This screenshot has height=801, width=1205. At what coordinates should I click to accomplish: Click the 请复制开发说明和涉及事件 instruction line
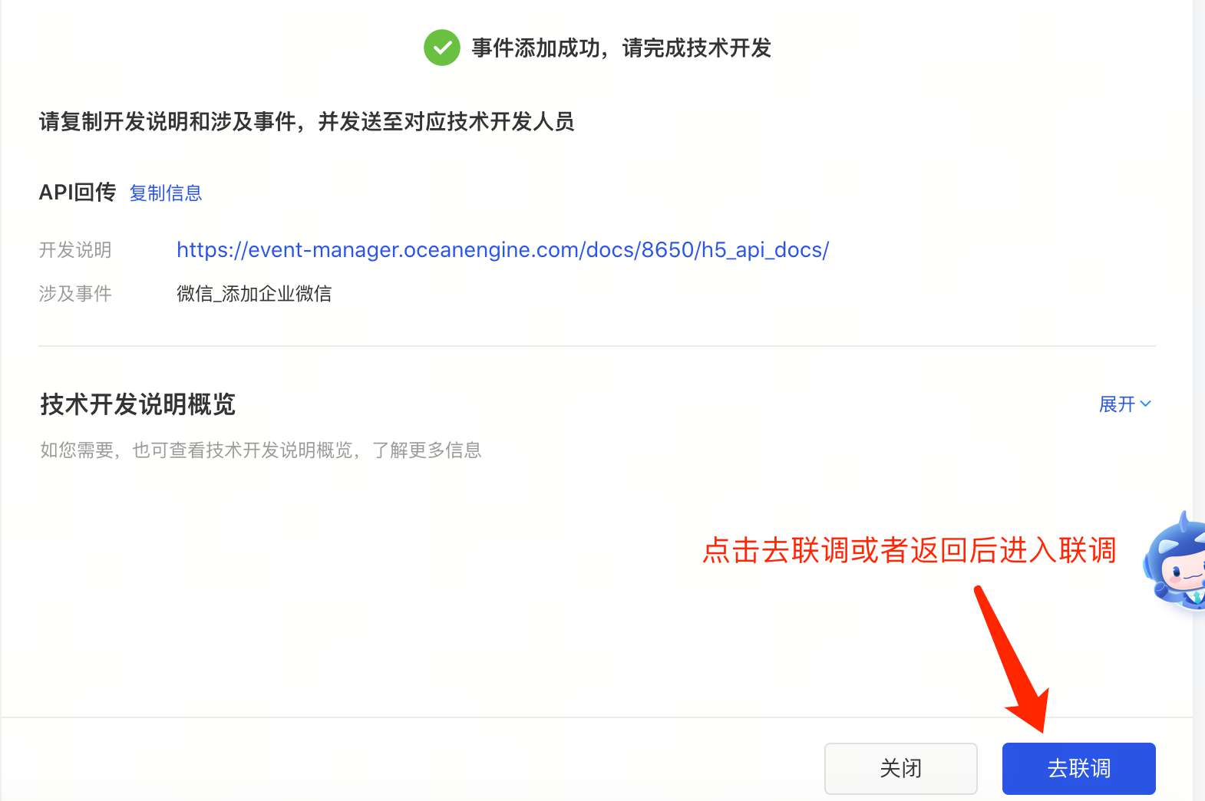[307, 121]
